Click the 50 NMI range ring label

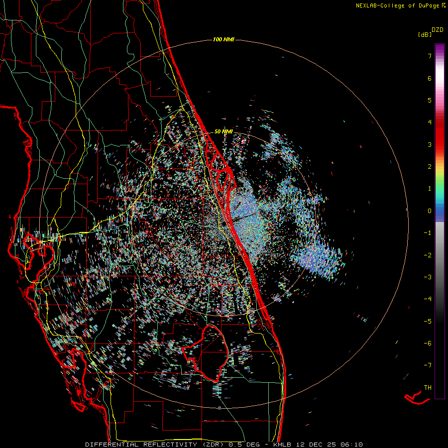pyautogui.click(x=224, y=131)
